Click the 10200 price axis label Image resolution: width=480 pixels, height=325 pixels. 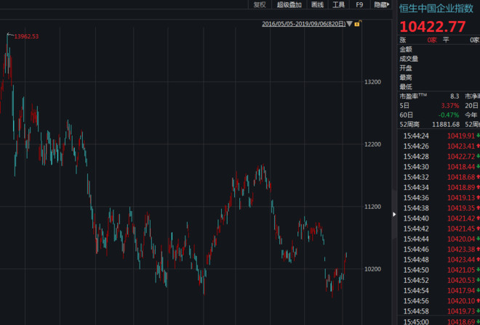[372, 269]
